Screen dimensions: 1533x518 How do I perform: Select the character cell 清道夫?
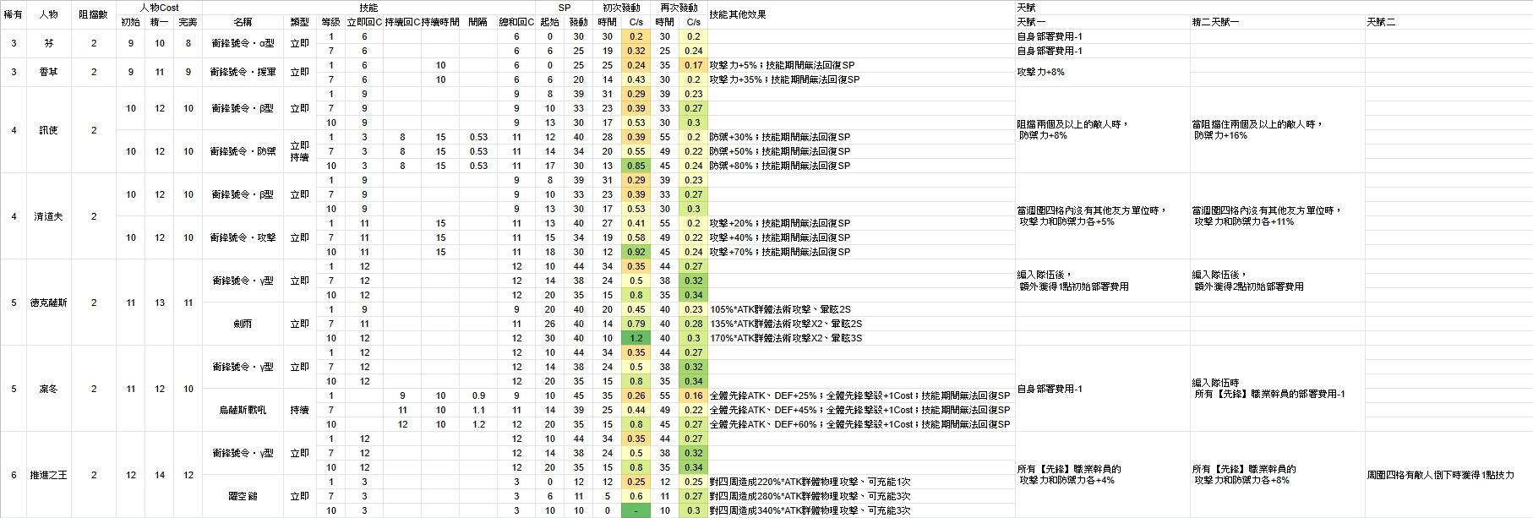(x=48, y=216)
